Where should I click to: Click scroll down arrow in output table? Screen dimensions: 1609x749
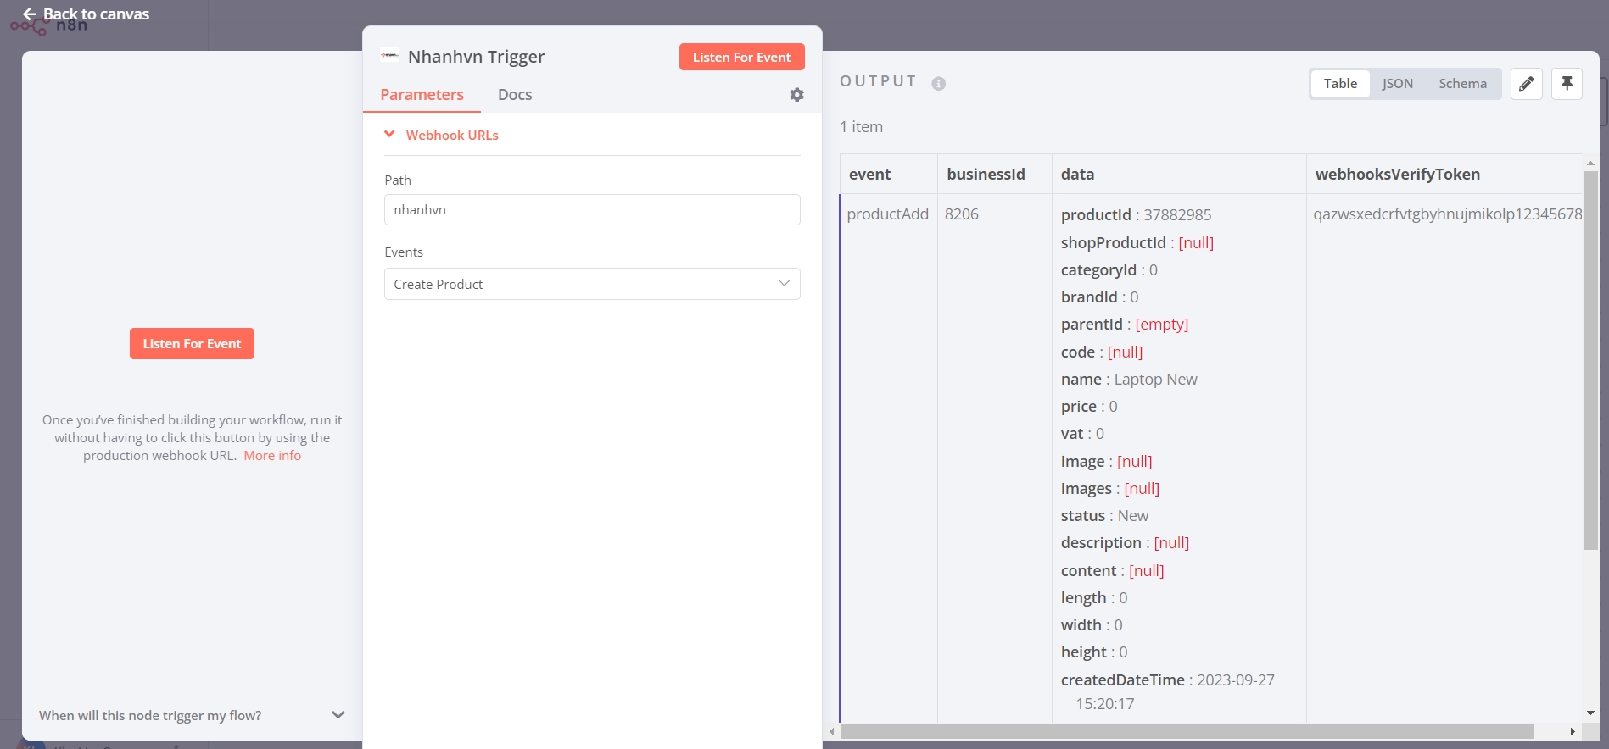point(1590,713)
